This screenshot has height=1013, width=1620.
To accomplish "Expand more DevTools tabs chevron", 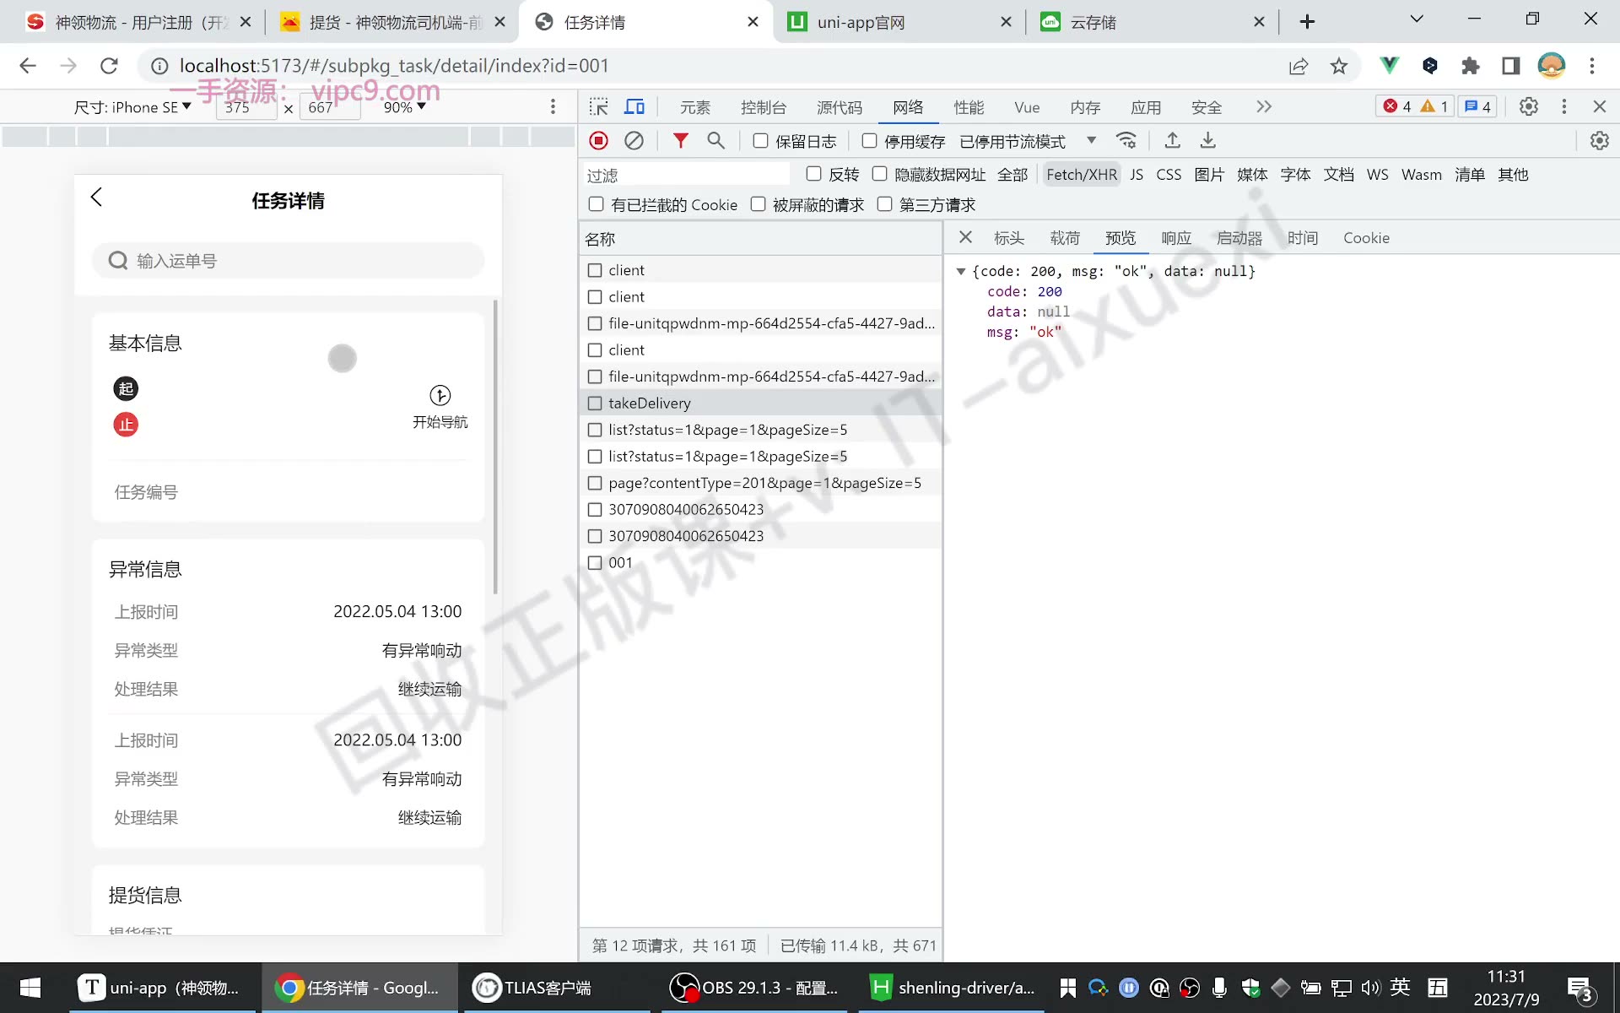I will point(1263,106).
